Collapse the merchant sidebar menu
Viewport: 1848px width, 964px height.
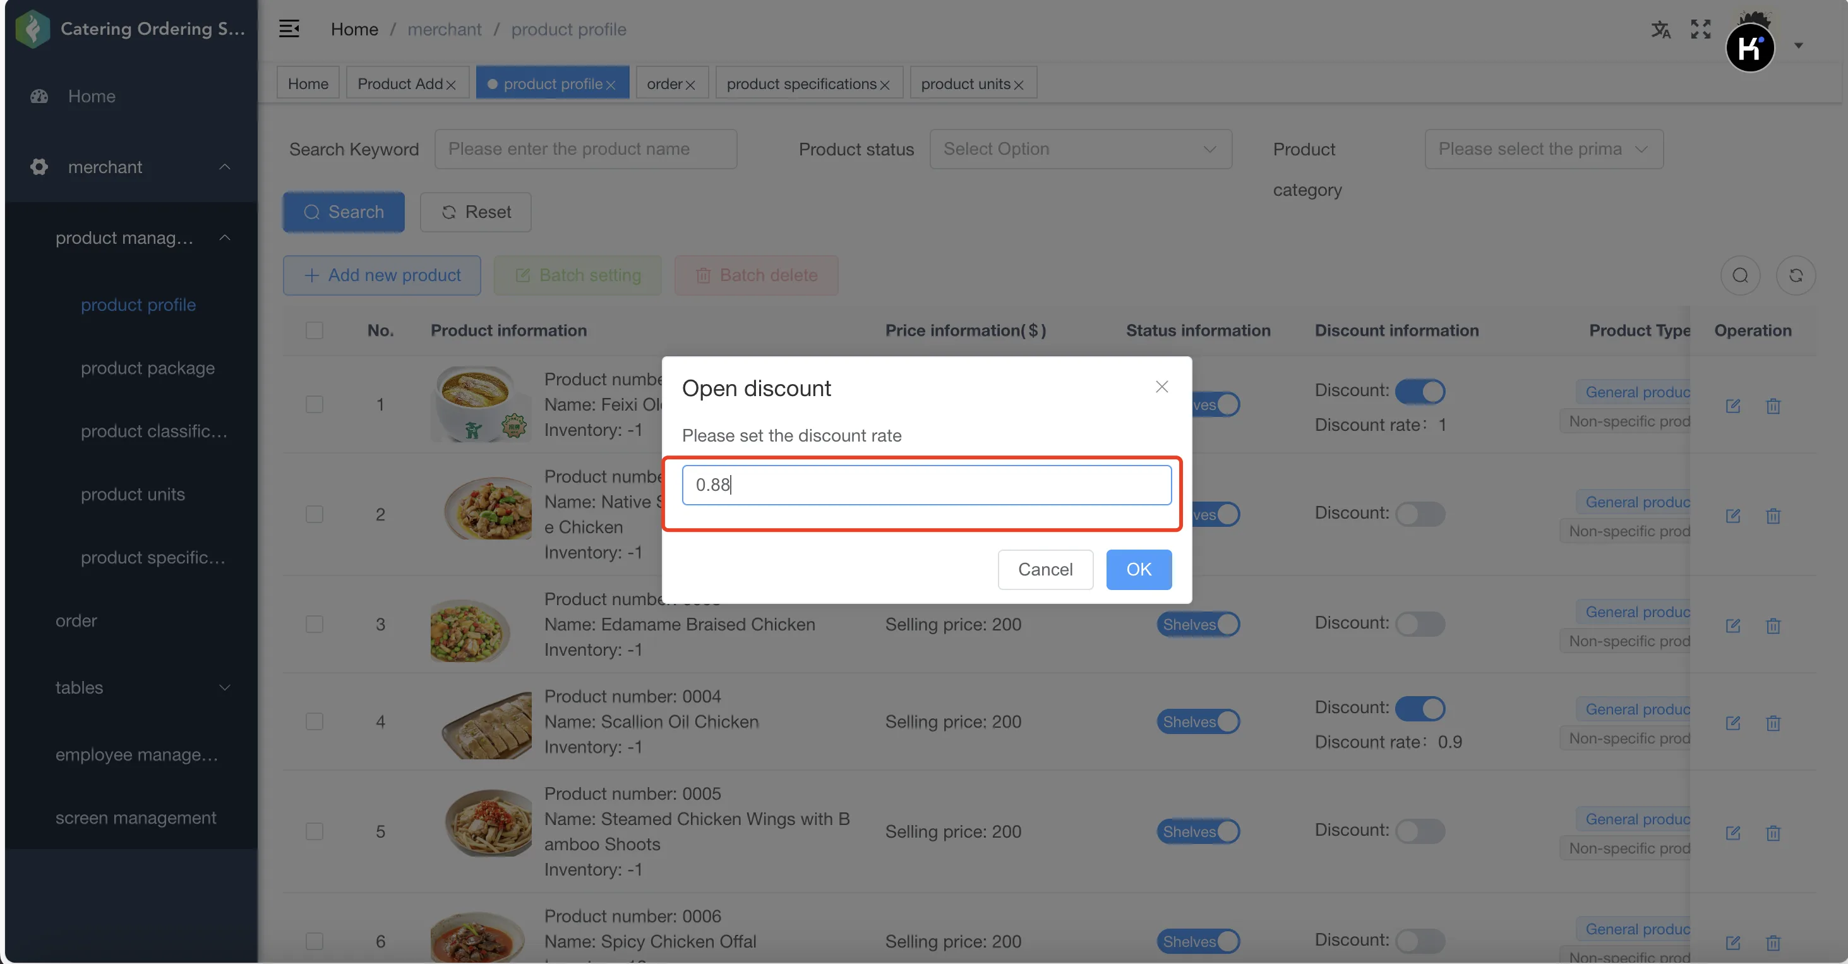click(x=131, y=167)
